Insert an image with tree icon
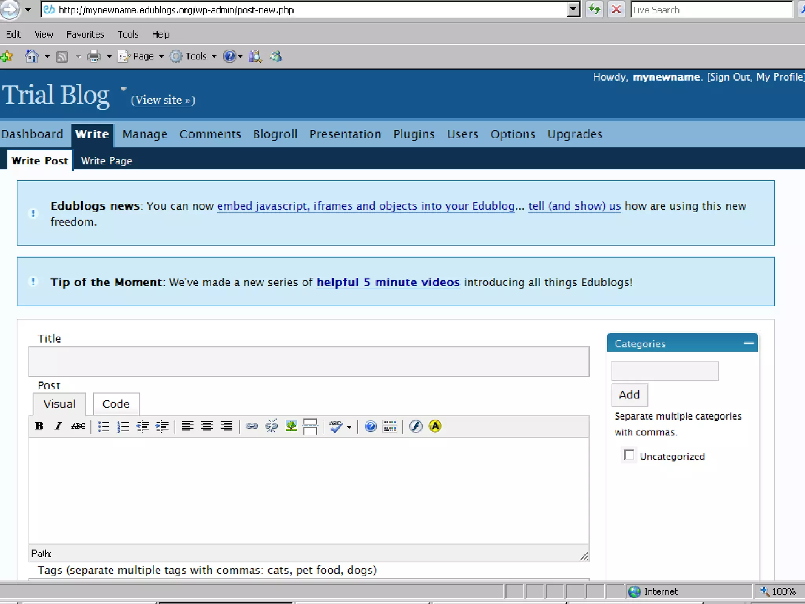The height and width of the screenshot is (604, 805). [x=291, y=426]
